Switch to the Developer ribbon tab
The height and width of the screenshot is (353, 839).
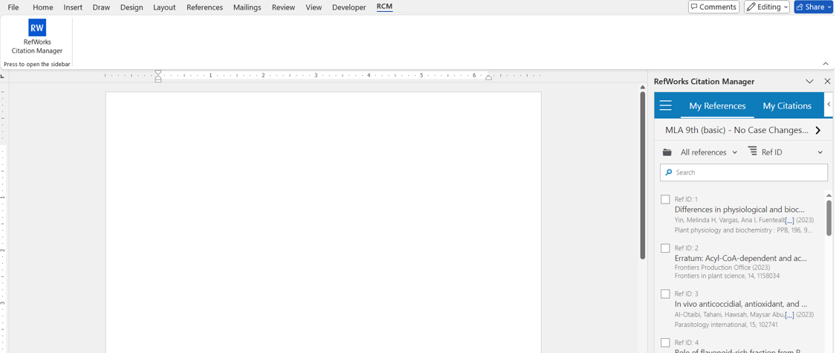coord(349,7)
